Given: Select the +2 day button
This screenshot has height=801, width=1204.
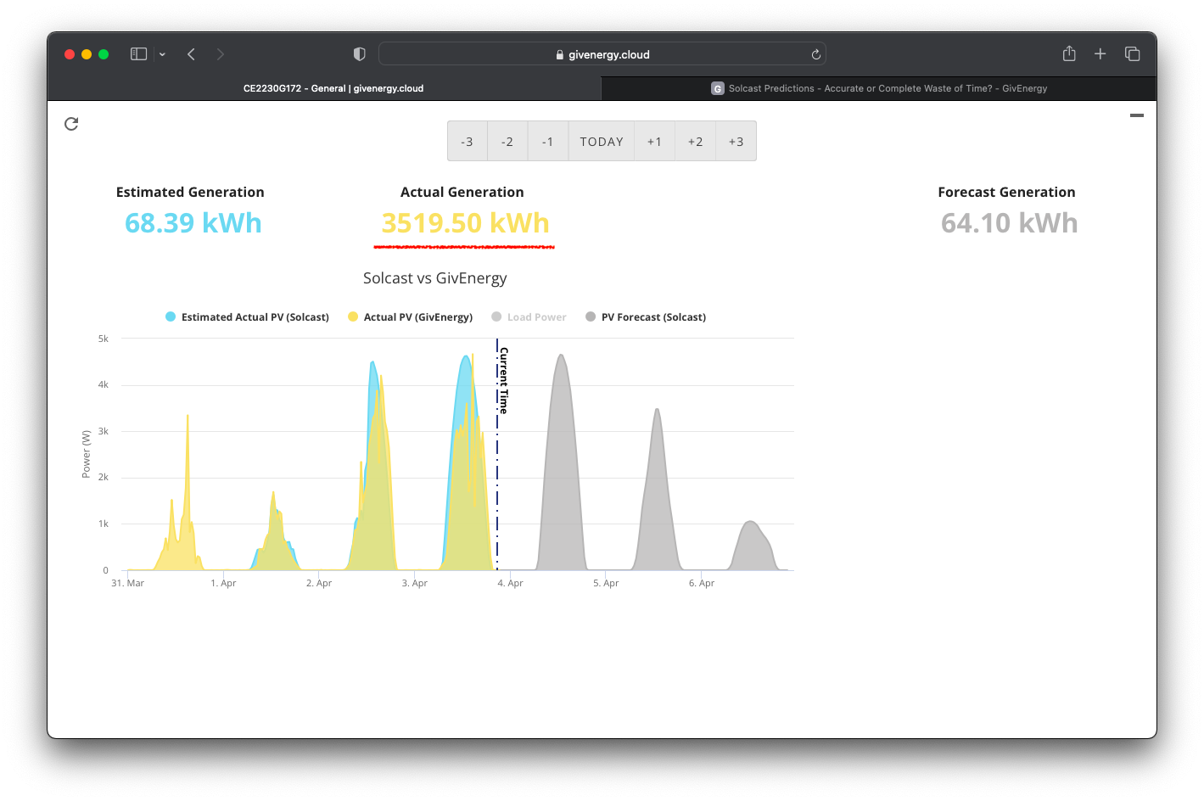Looking at the screenshot, I should (x=696, y=142).
